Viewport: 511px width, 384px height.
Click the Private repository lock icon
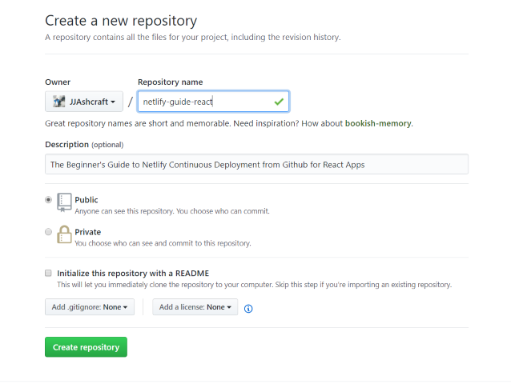click(64, 235)
